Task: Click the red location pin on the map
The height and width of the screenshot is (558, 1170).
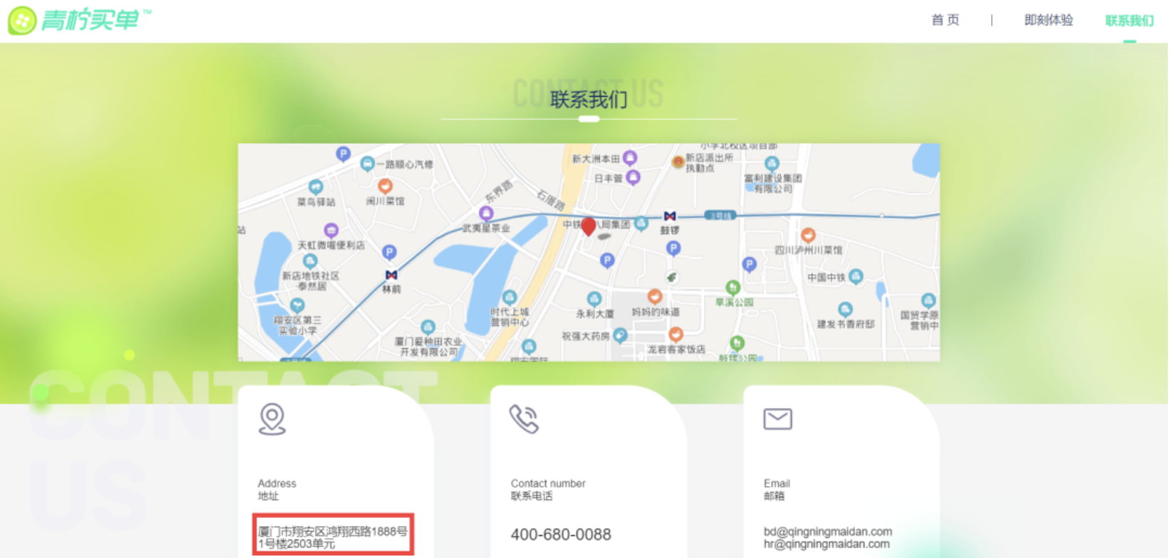Action: [x=588, y=226]
